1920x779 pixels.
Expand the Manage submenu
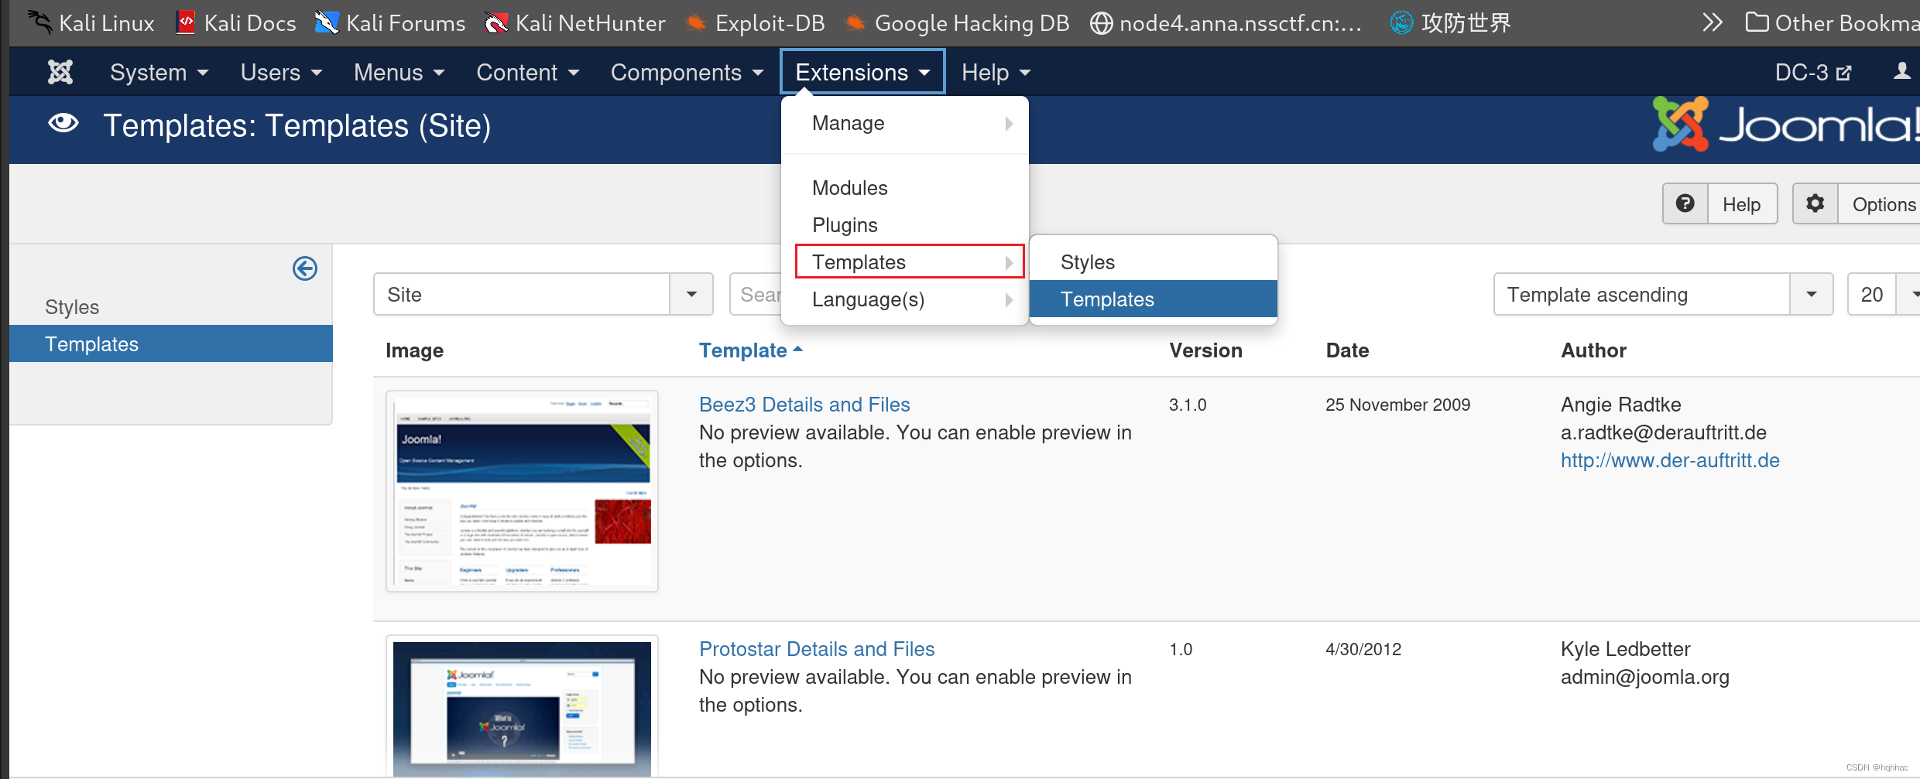click(905, 123)
